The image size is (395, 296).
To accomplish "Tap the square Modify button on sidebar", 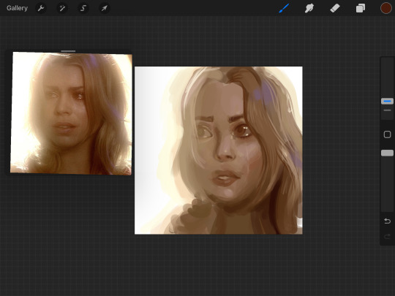I will pos(387,134).
